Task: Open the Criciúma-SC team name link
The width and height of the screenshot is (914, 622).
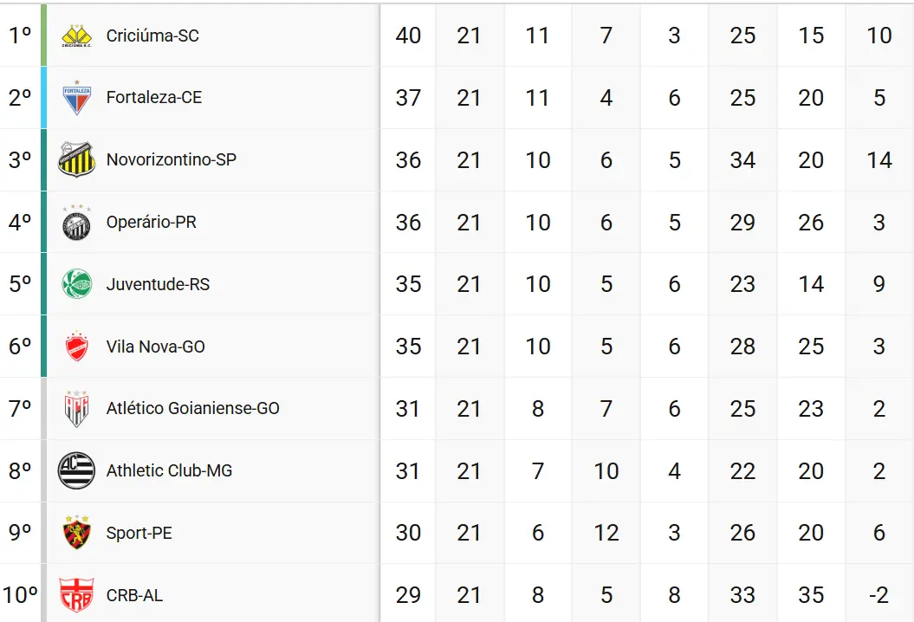Action: pyautogui.click(x=152, y=36)
